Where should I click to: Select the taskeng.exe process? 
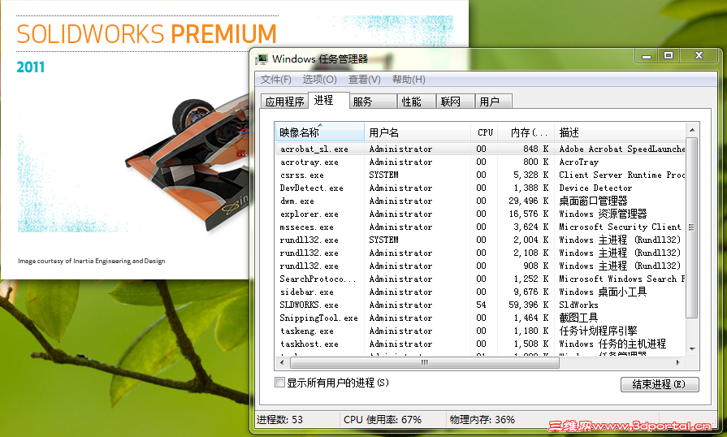[x=480, y=331]
